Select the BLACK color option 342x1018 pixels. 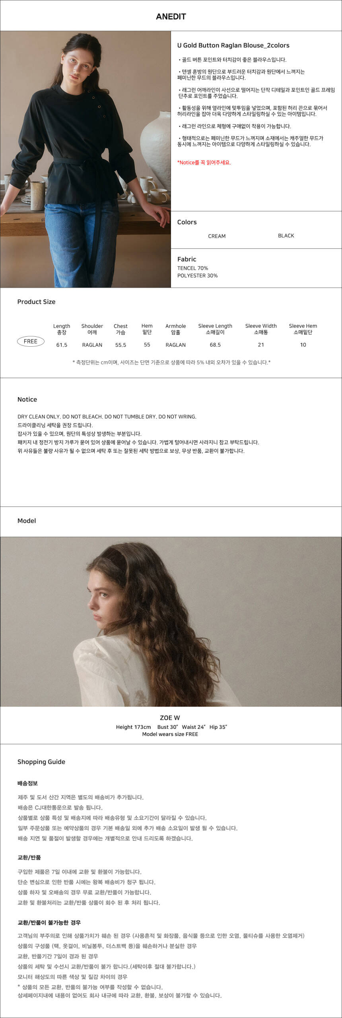click(x=286, y=235)
